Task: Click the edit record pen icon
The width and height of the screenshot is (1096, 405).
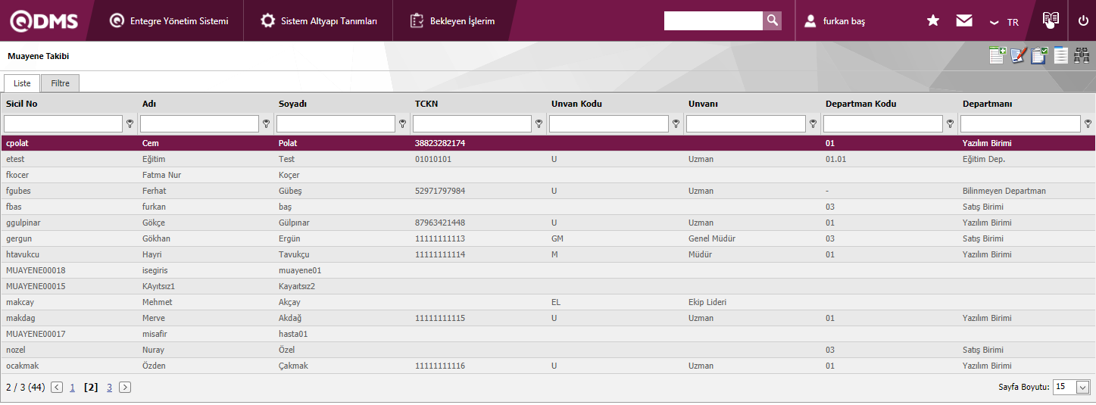Action: click(x=1019, y=55)
